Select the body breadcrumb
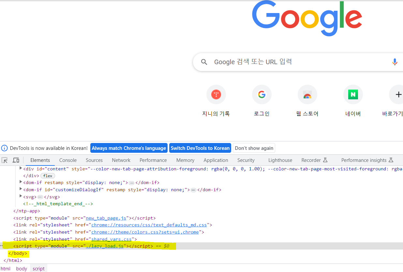 pos(22,268)
